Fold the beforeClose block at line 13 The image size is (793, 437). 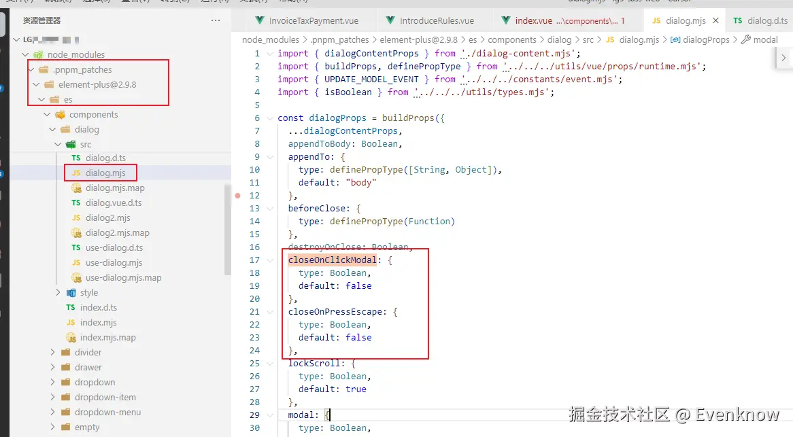270,209
